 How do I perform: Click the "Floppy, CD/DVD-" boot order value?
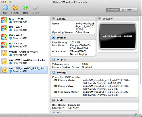click(80, 45)
